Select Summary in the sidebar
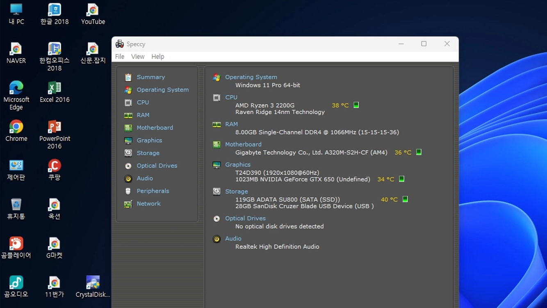This screenshot has width=547, height=308. pyautogui.click(x=151, y=77)
